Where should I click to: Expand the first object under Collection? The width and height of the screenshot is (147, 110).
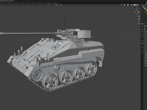click(x=145, y=10)
